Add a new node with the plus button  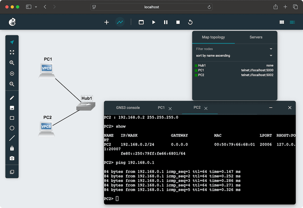[107, 22]
